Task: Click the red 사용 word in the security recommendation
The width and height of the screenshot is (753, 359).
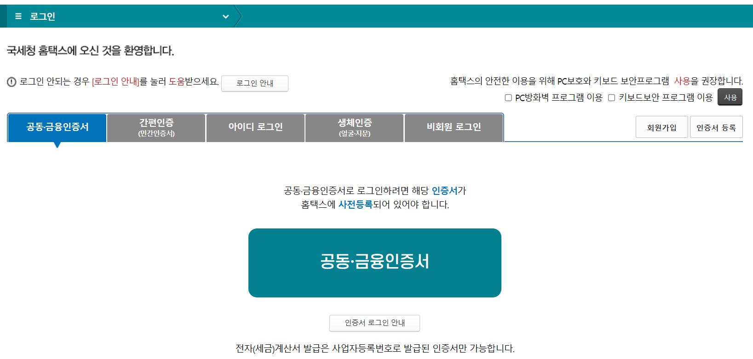Action: pyautogui.click(x=682, y=81)
